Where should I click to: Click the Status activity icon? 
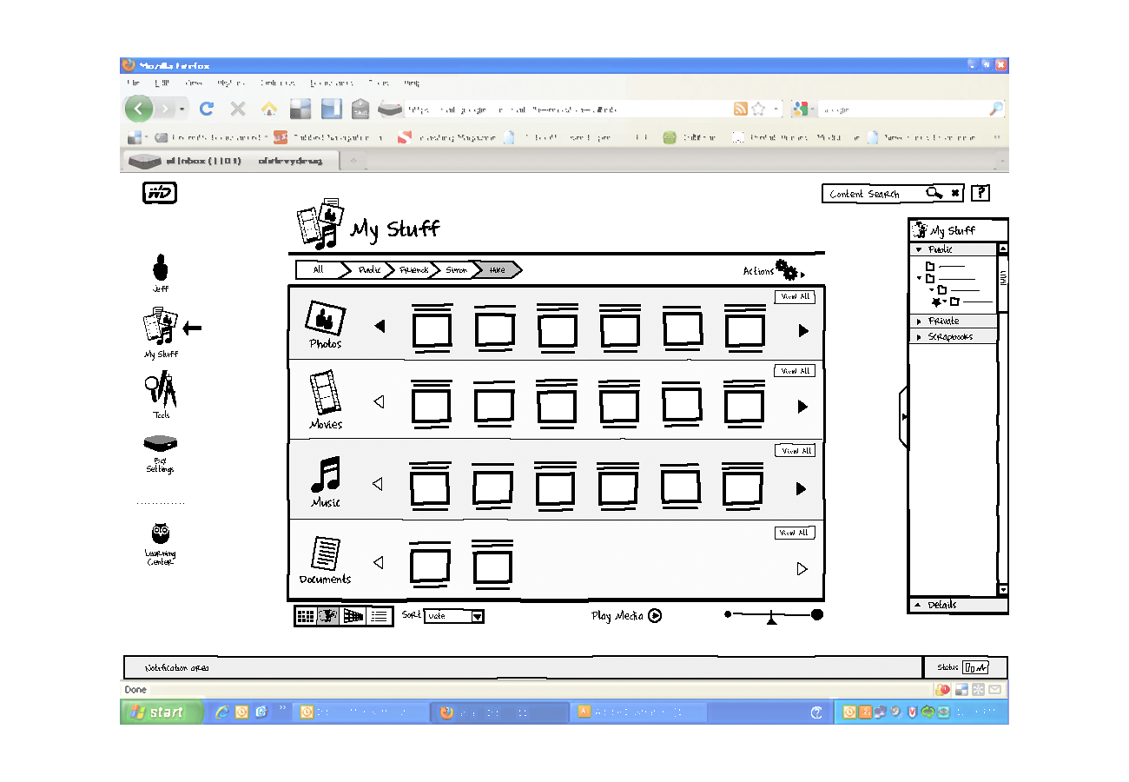(x=975, y=667)
